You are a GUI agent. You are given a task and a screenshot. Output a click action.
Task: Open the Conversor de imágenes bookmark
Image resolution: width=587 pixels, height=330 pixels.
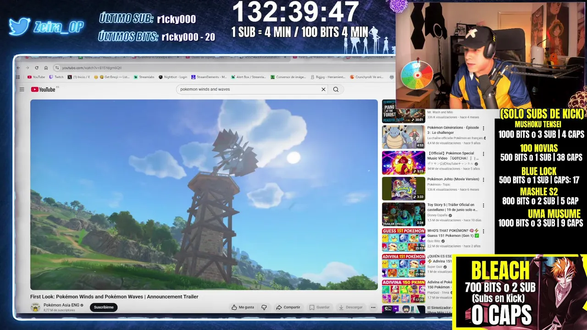288,77
